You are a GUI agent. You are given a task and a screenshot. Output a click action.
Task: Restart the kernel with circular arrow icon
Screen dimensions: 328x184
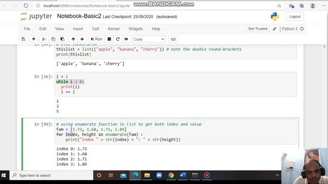(118, 39)
